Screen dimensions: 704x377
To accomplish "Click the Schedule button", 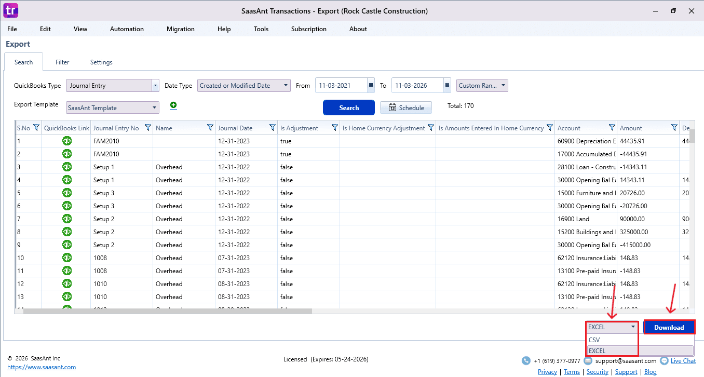I will 406,107.
